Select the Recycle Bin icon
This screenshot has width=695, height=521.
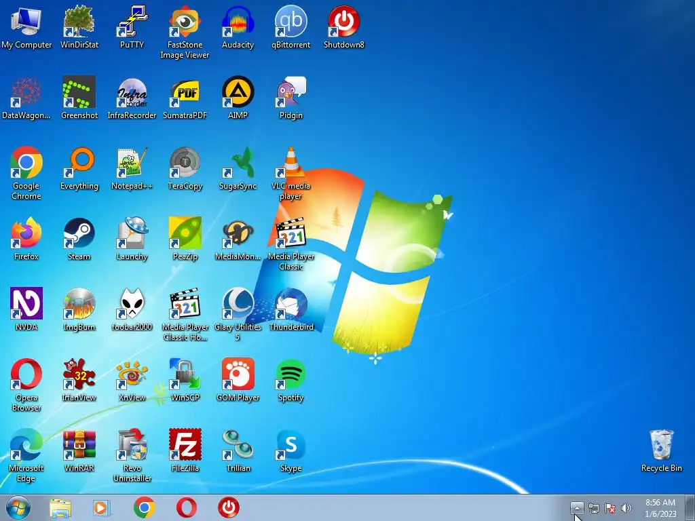661,450
